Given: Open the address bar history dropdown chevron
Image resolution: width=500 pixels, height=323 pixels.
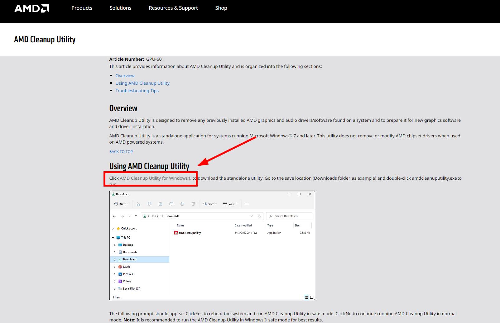Looking at the screenshot, I should (252, 216).
